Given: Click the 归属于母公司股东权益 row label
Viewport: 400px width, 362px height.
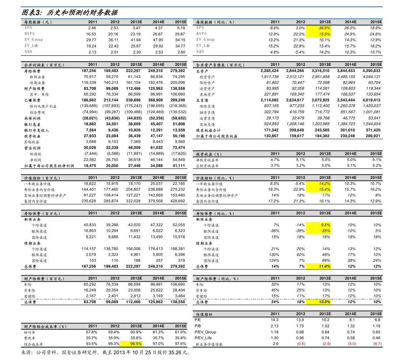Looking at the screenshot, I should pos(217,136).
